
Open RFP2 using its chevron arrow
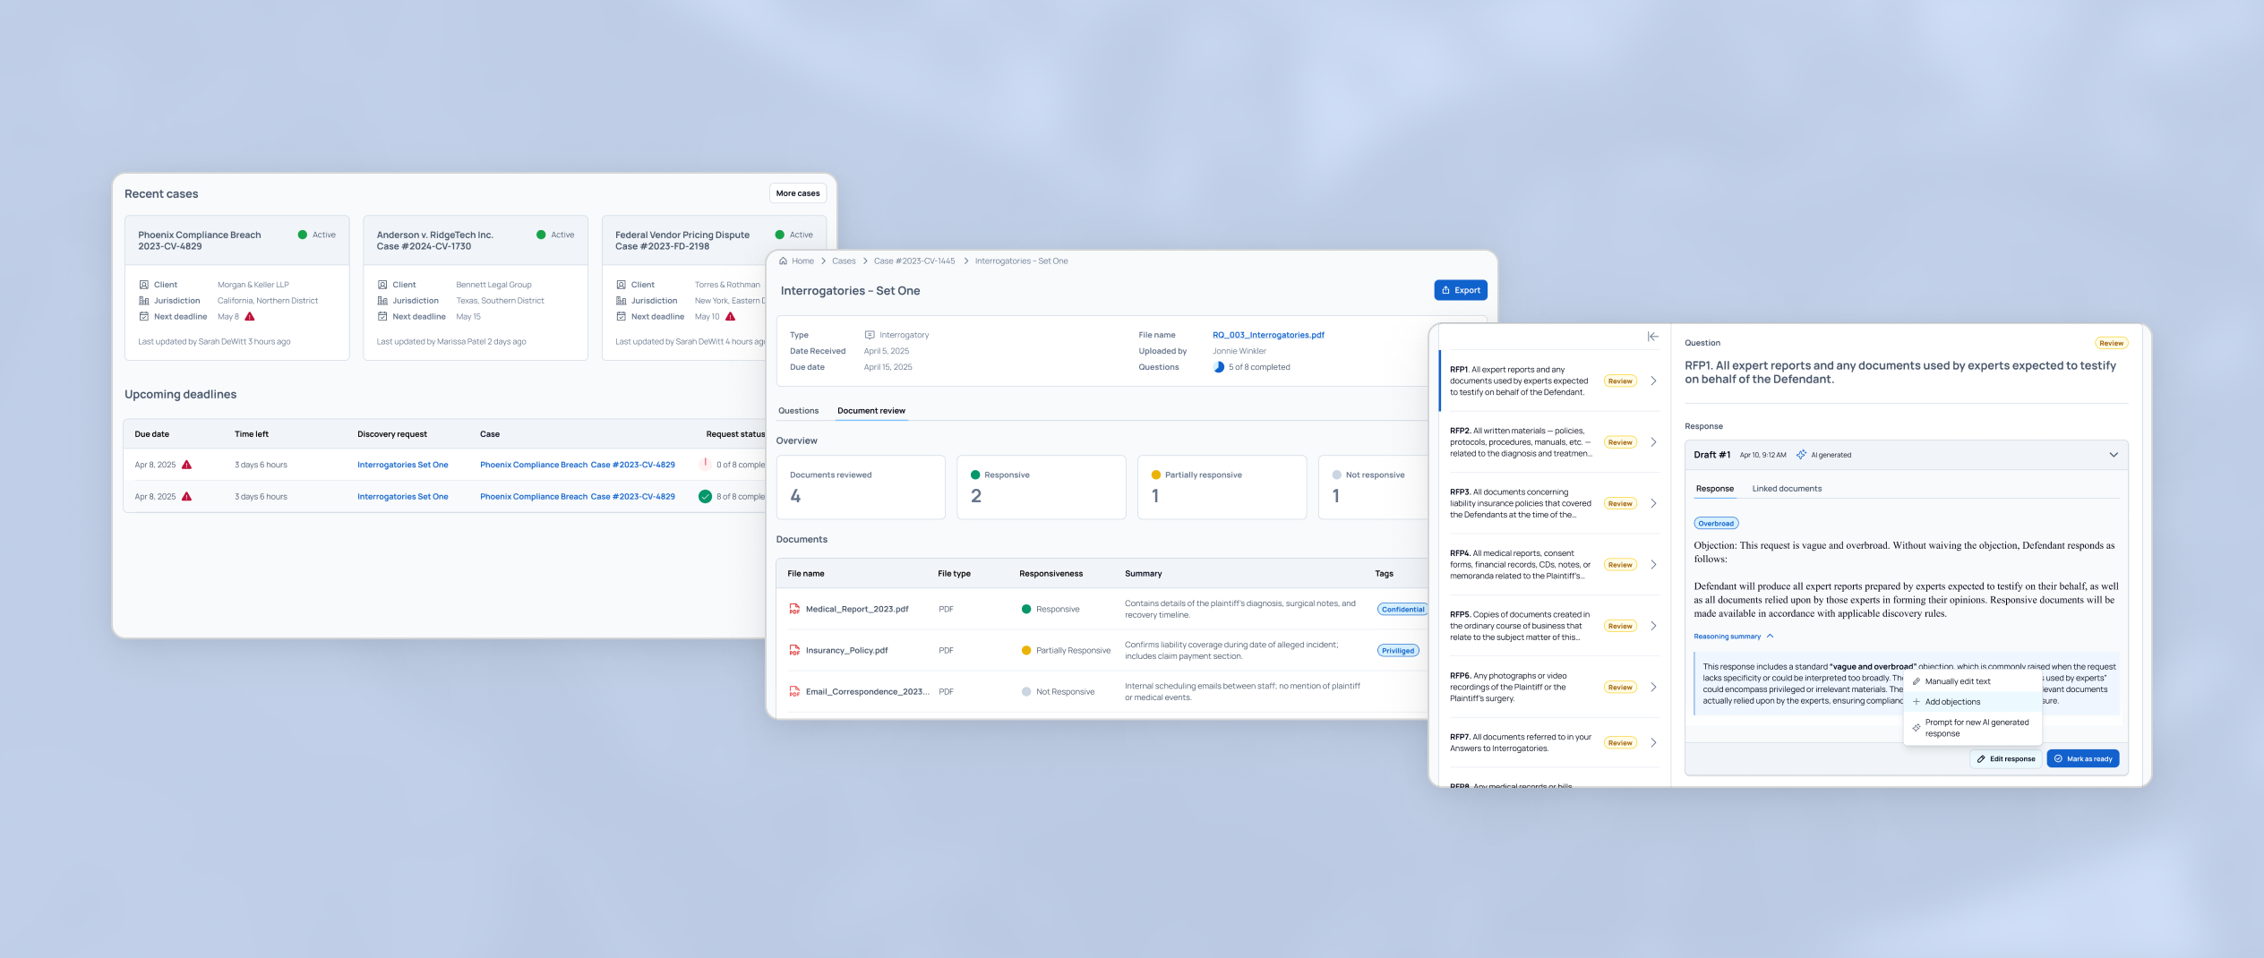point(1653,442)
